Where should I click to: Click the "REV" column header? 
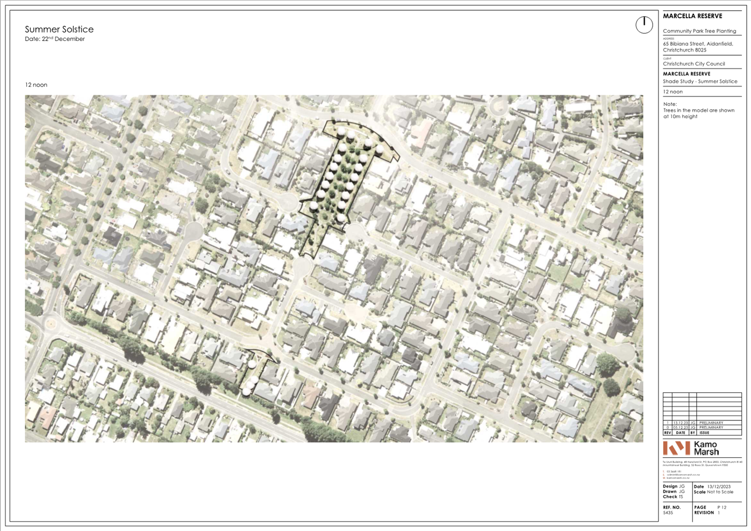pos(667,432)
